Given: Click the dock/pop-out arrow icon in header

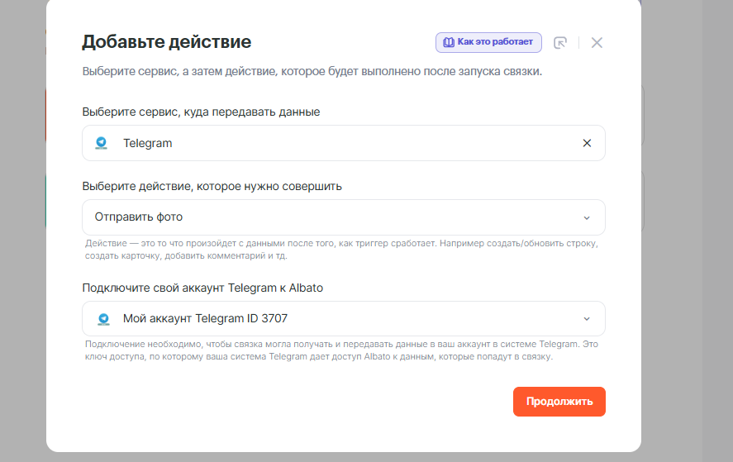Looking at the screenshot, I should pos(560,43).
